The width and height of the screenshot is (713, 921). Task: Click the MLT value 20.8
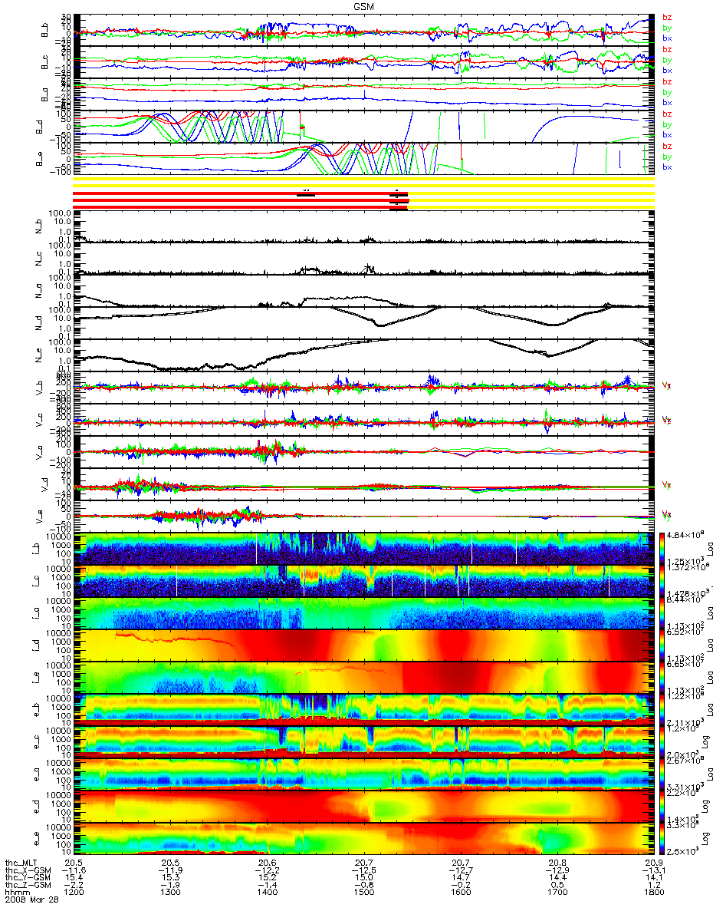pos(557,864)
